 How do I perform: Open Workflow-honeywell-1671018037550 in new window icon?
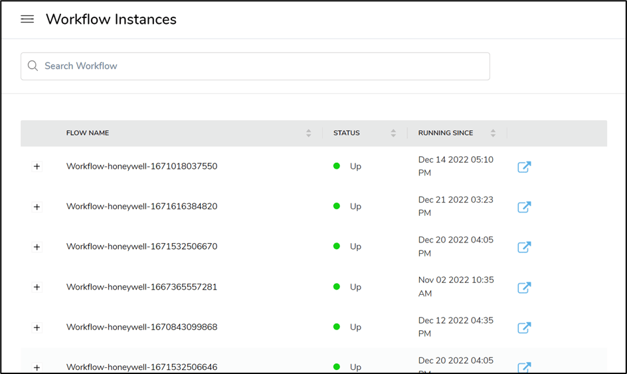(524, 167)
